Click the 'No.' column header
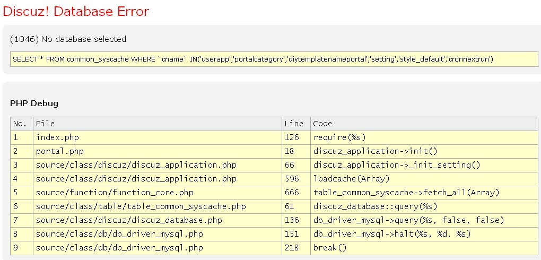Screen dimensions: 541x260 22,124
